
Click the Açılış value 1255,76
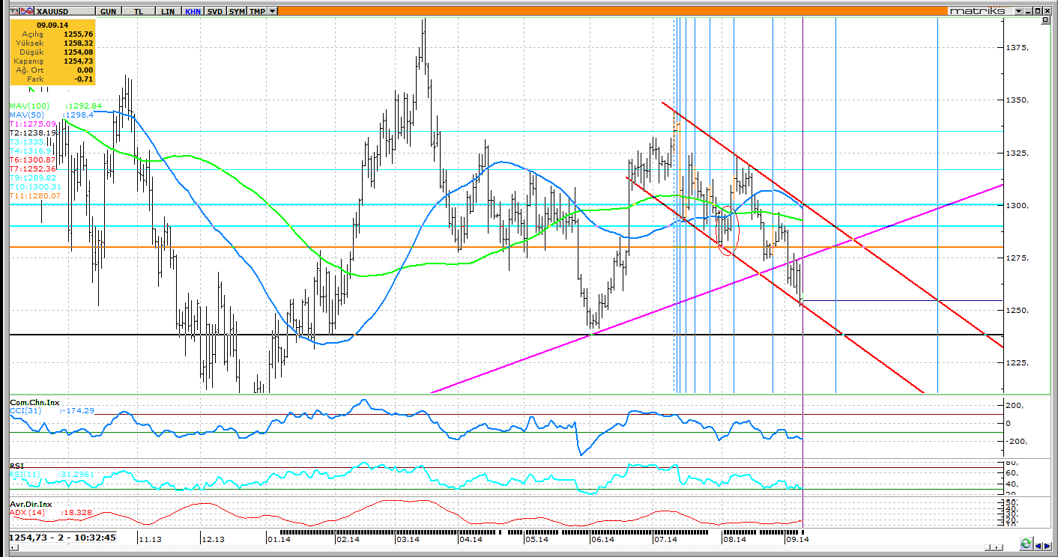point(79,34)
